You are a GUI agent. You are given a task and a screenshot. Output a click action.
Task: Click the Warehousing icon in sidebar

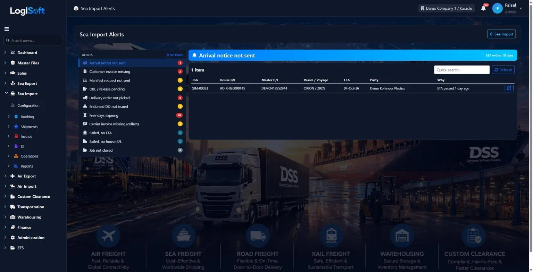point(13,217)
